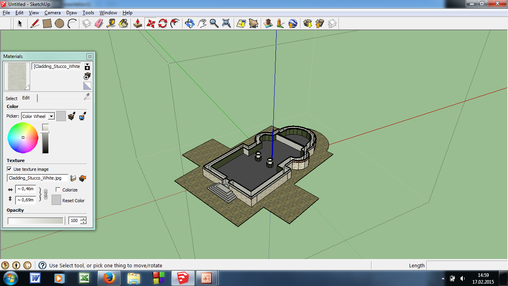
Task: Click the Length measurements box
Action: pyautogui.click(x=467, y=265)
